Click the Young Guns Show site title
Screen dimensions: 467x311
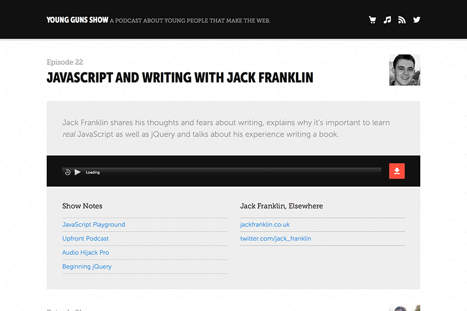coord(77,20)
